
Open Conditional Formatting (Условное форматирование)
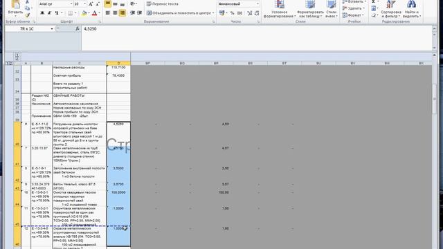point(280,9)
